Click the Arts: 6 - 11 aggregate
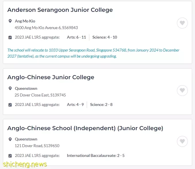The width and height of the screenshot is (195, 169). point(76,37)
